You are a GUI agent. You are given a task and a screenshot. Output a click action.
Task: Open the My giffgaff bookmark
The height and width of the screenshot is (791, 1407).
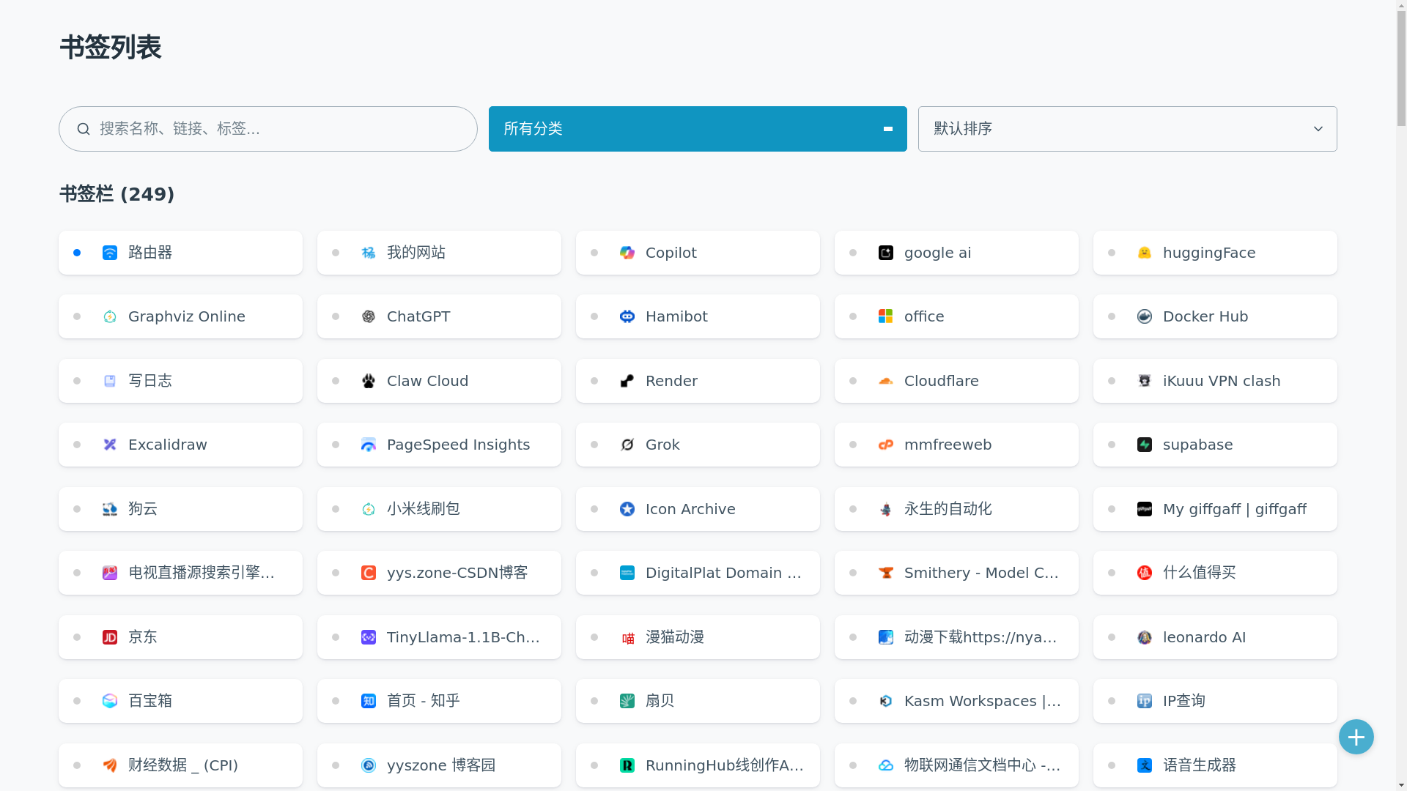(x=1215, y=509)
